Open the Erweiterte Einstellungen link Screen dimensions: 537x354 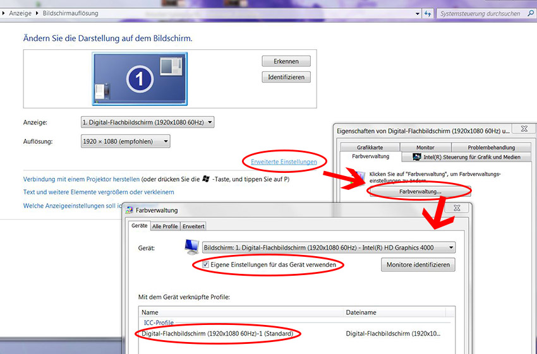[x=284, y=162]
